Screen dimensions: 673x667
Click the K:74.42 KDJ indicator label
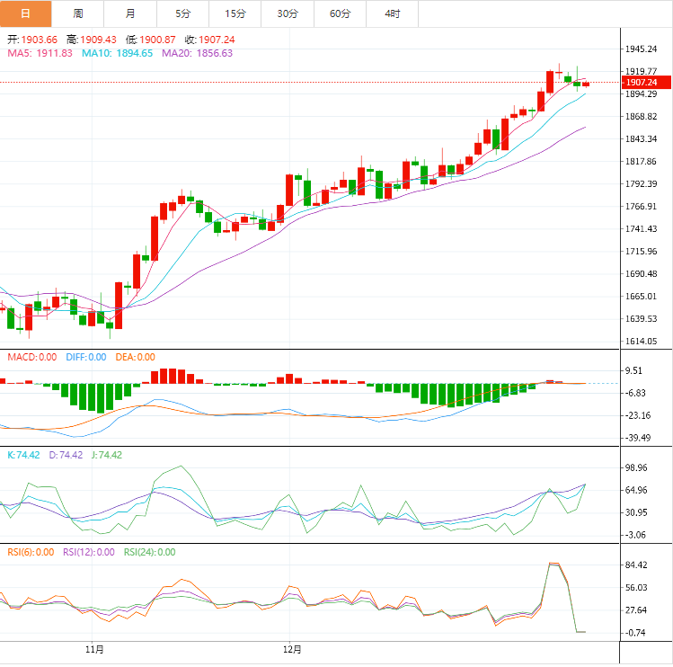click(x=23, y=455)
